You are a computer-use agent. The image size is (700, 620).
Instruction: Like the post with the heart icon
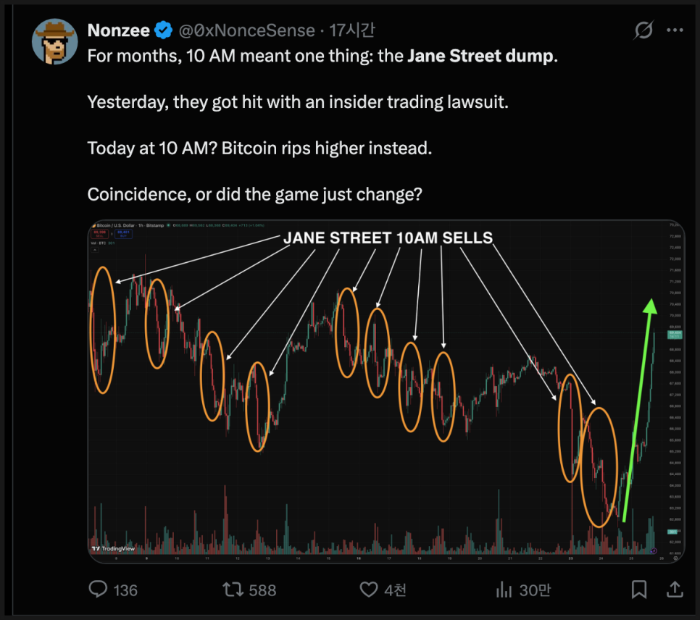click(370, 590)
